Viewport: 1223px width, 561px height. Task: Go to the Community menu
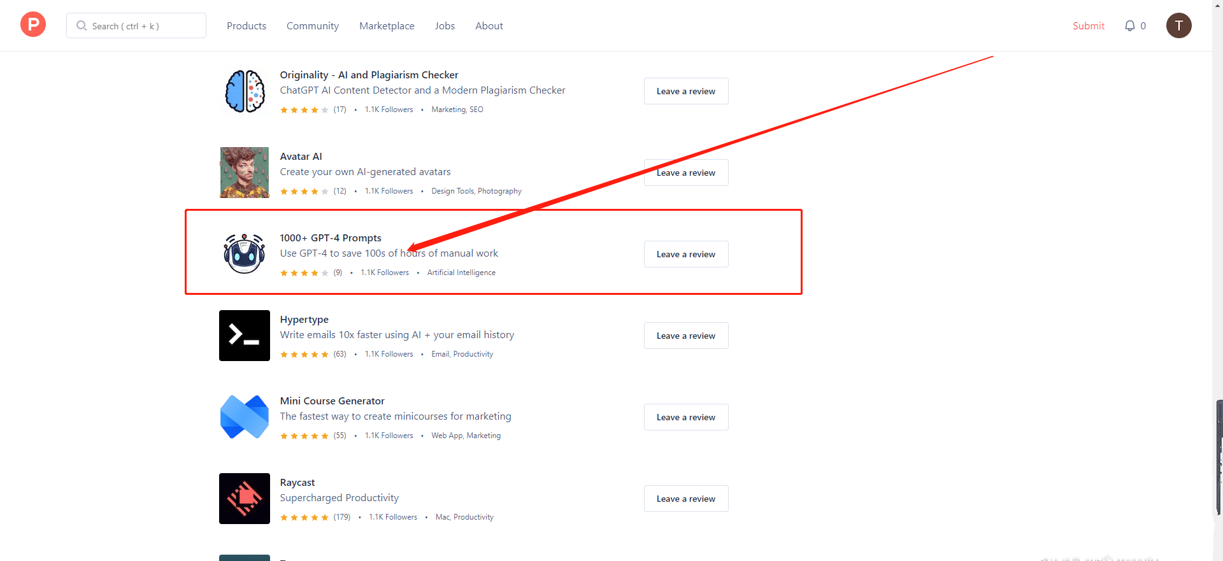[x=312, y=26]
